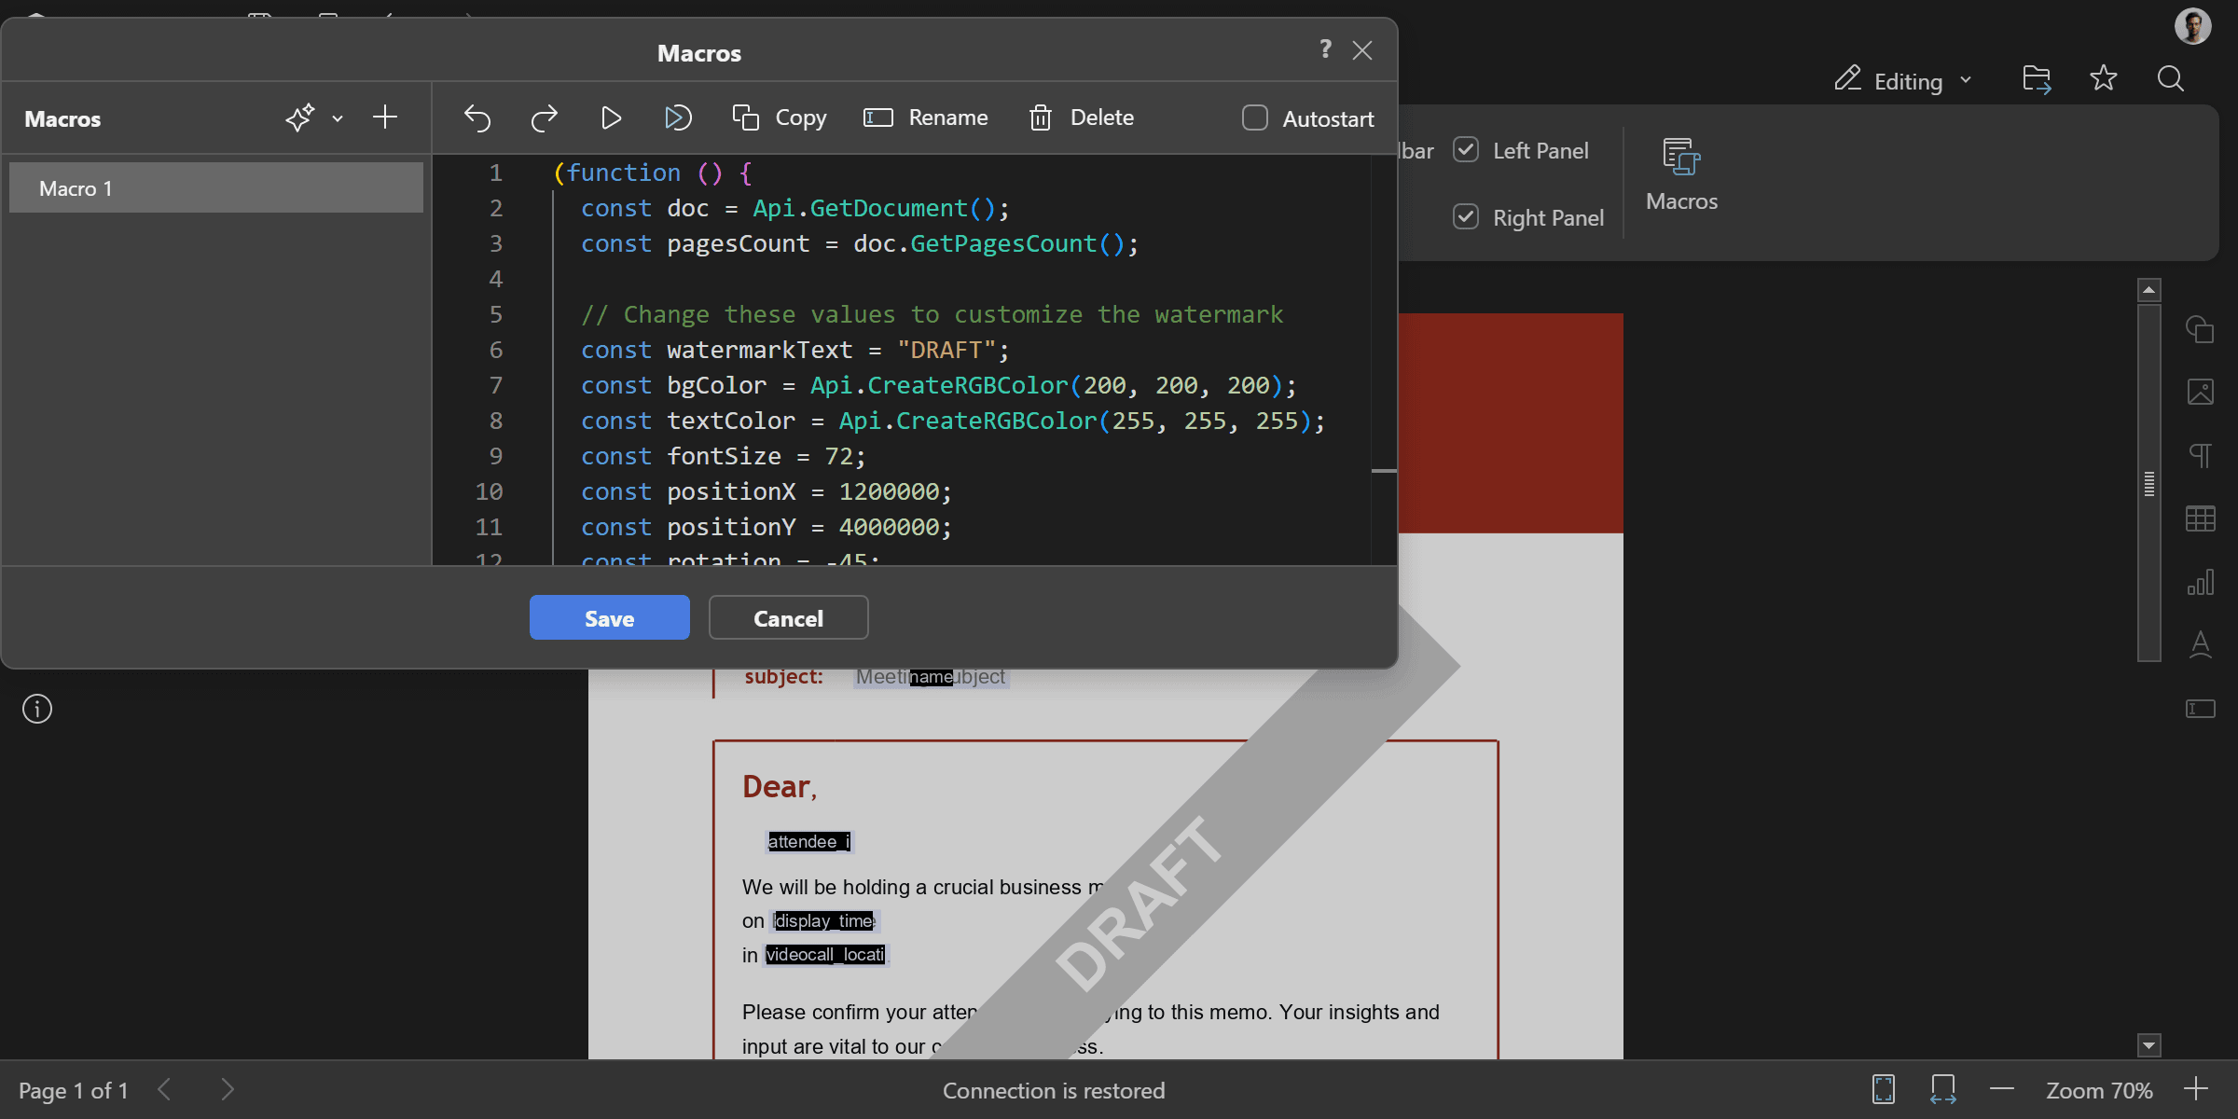Screen dimensions: 2238x1119
Task: Click the redo arrow in Macros toolbar
Action: point(544,118)
